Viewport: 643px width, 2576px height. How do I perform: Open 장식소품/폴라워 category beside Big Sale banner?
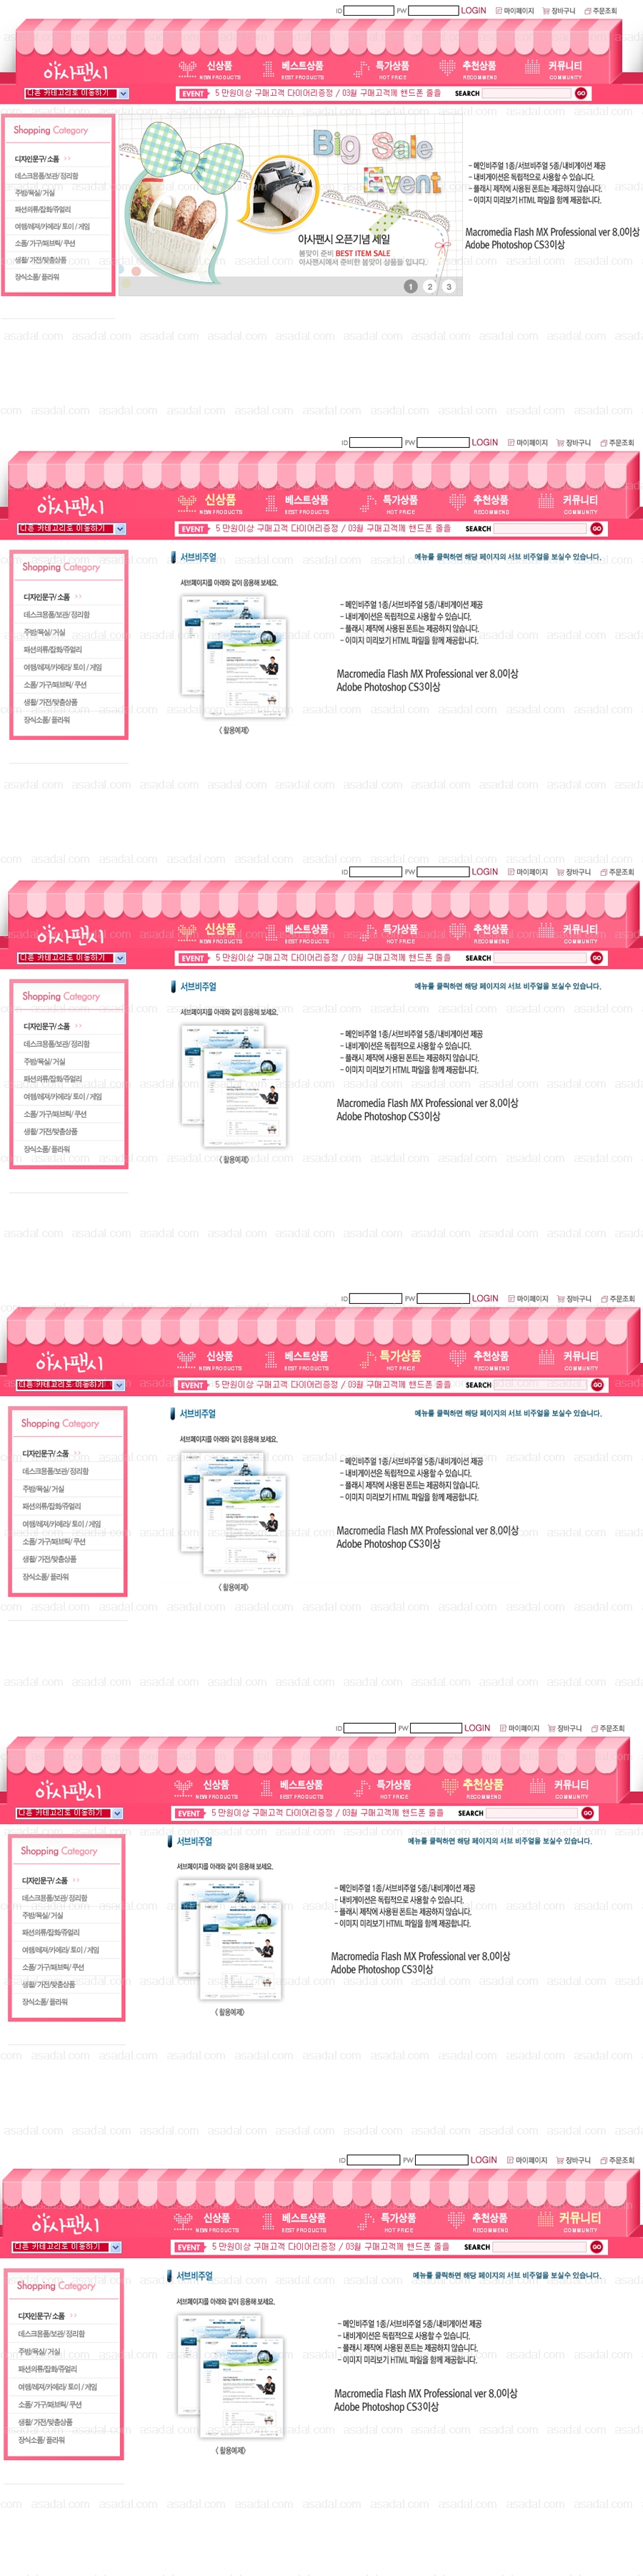pos(37,277)
